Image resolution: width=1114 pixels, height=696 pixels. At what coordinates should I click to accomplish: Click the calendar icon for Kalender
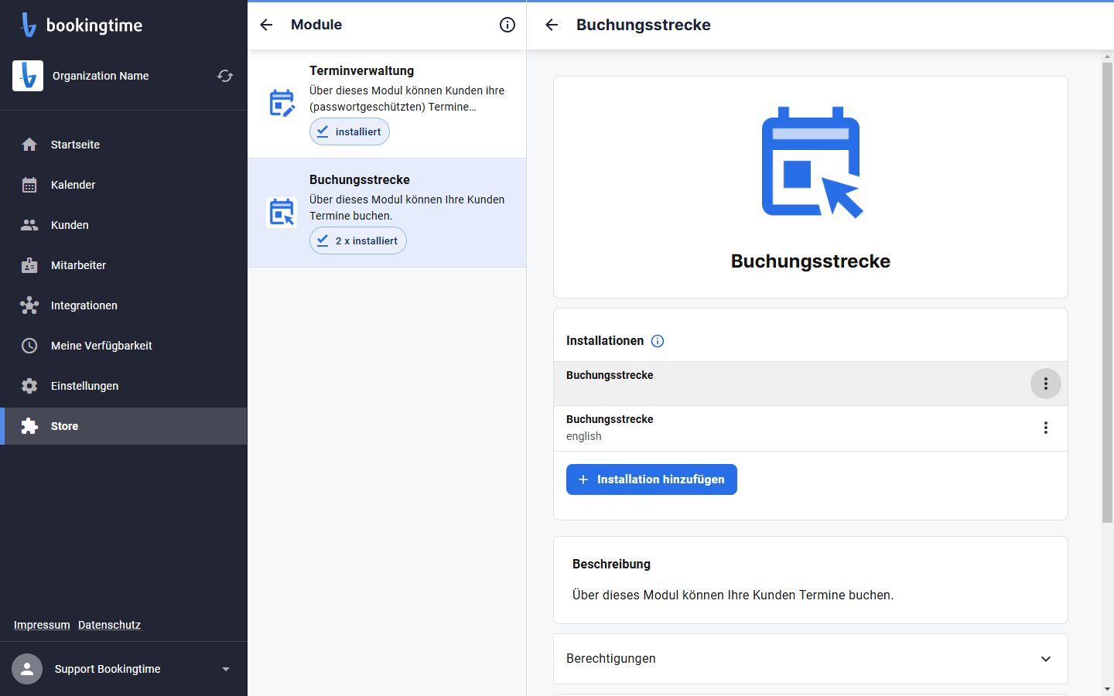click(x=29, y=185)
